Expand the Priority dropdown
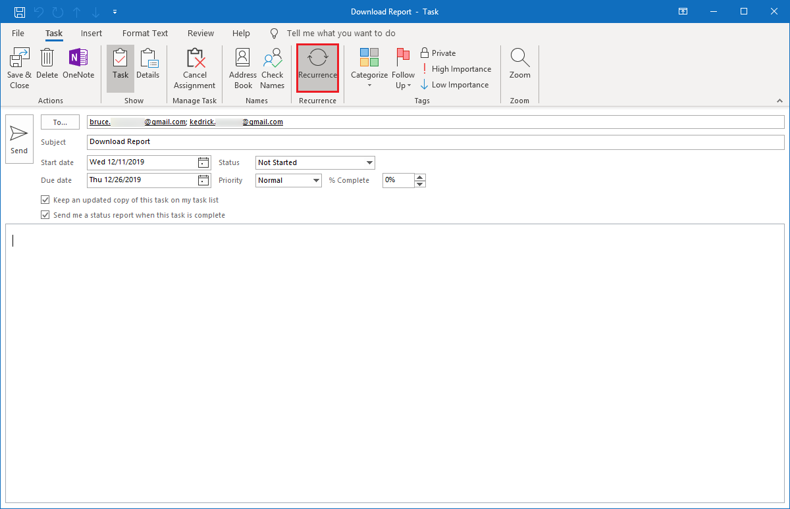The width and height of the screenshot is (790, 509). coord(316,180)
